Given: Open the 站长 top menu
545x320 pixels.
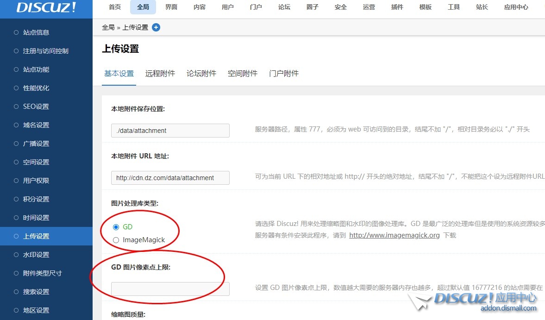Looking at the screenshot, I should (x=482, y=7).
